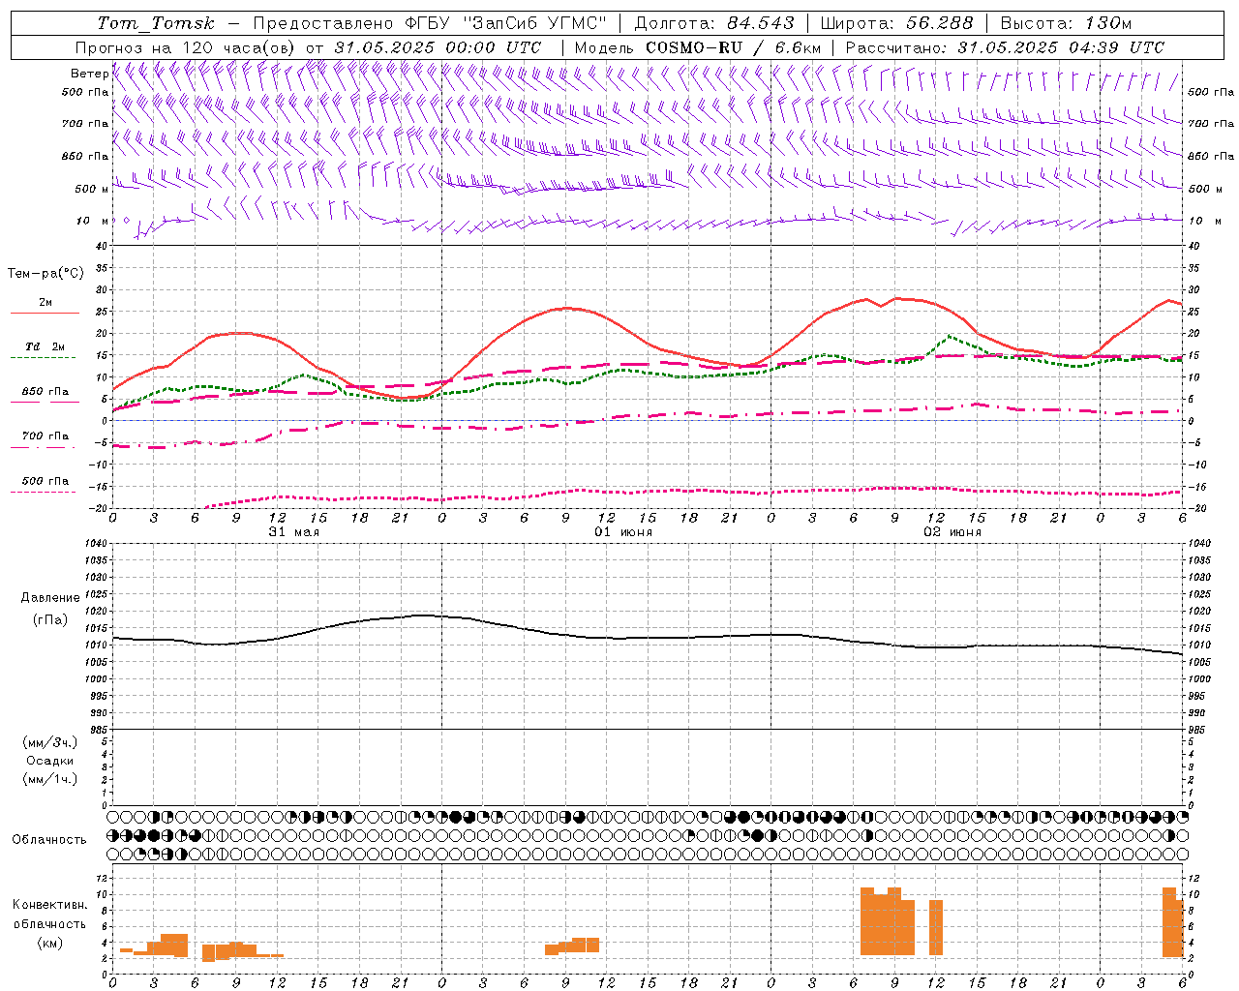Click the 'Облачность' cloud cover label
This screenshot has width=1239, height=991.
[x=49, y=840]
